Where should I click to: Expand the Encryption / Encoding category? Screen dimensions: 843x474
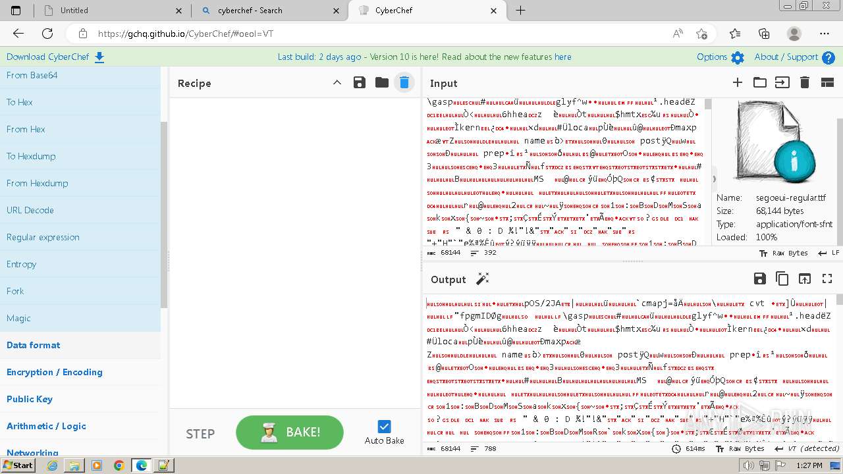[x=80, y=372]
